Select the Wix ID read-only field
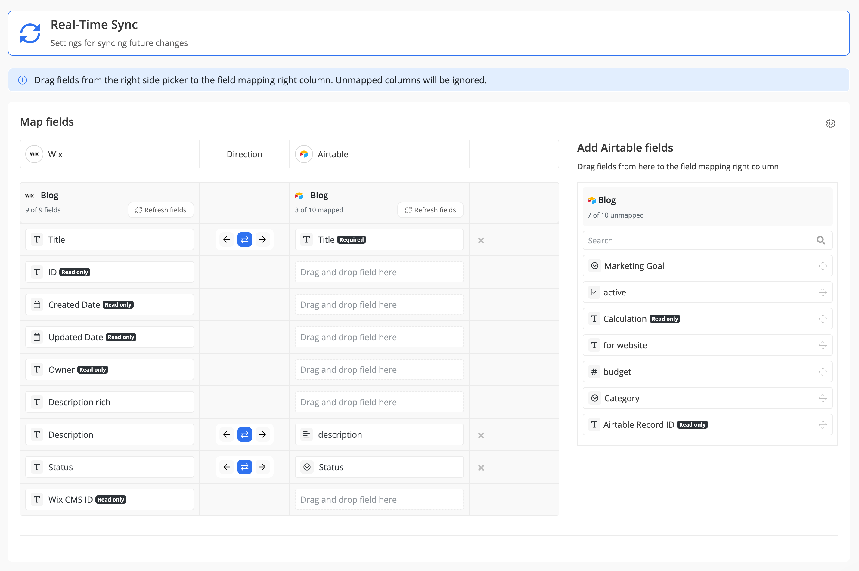Screen dimensions: 859x571 [x=110, y=272]
